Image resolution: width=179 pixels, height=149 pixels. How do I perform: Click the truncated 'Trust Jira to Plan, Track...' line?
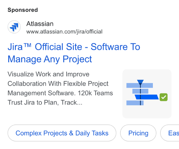point(45,102)
